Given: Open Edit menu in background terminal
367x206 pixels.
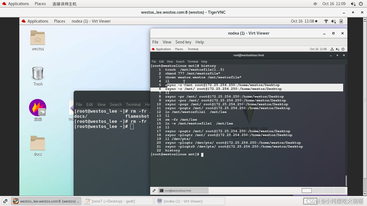Looking at the screenshot, I should (x=90, y=105).
